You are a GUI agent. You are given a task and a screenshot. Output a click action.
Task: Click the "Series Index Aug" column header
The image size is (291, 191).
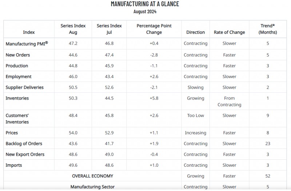point(73,29)
